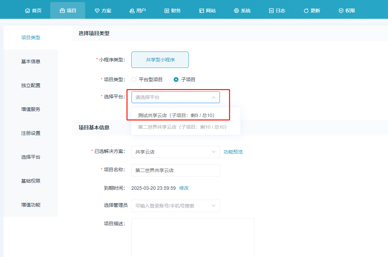Click the refresh icon for 更新
Screen dimensions: 388x257
point(306,11)
